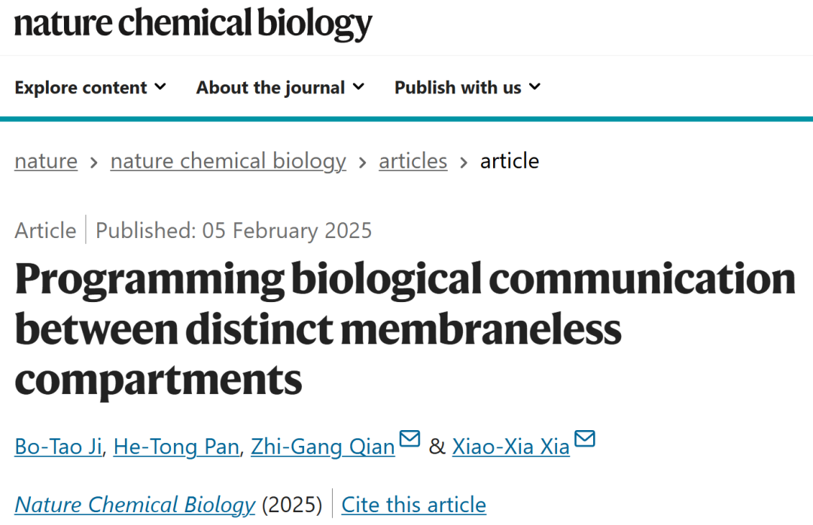Navigate to the articles breadcrumb link
The width and height of the screenshot is (813, 525).
coord(413,161)
